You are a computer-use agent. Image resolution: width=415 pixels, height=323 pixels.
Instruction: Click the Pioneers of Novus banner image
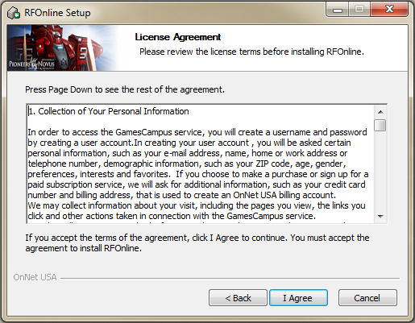(x=67, y=48)
